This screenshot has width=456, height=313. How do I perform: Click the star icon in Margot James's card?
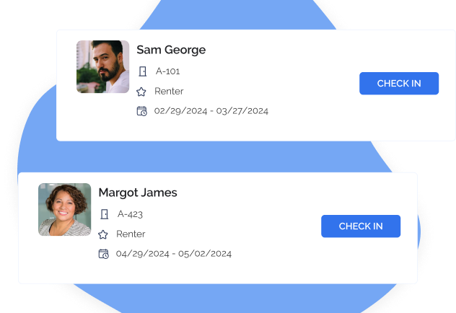point(103,234)
